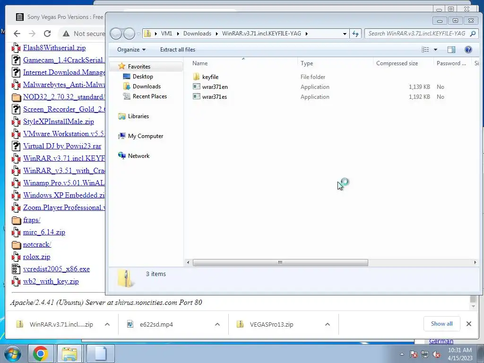Open Libraries in navigation pane

(x=138, y=116)
